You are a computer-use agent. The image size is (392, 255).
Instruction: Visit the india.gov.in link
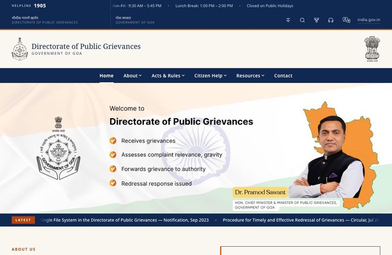tap(369, 20)
